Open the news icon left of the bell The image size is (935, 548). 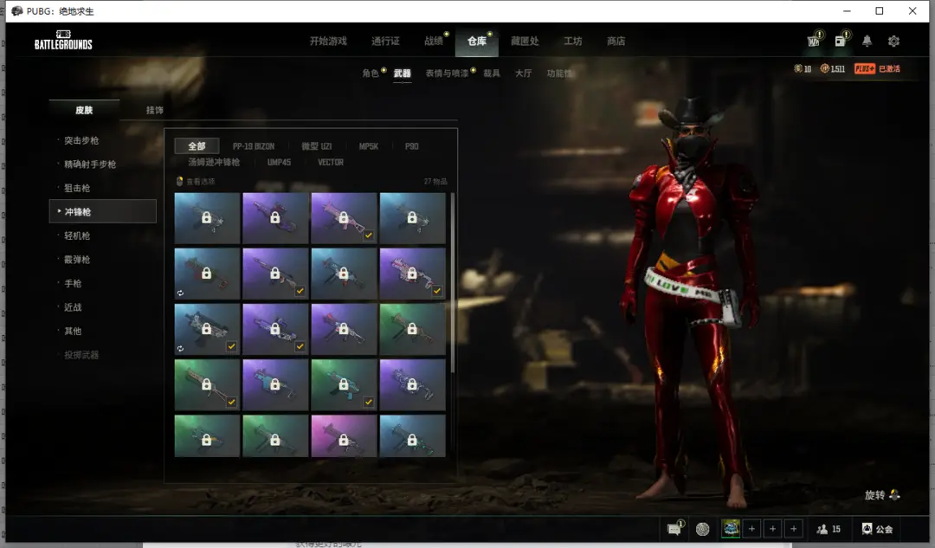click(840, 41)
